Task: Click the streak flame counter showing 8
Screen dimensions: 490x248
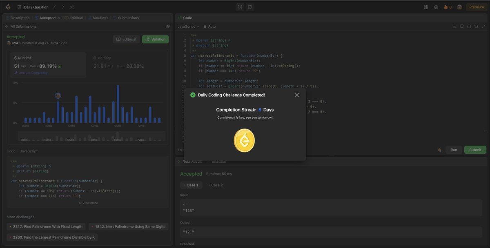Action: [x=448, y=7]
